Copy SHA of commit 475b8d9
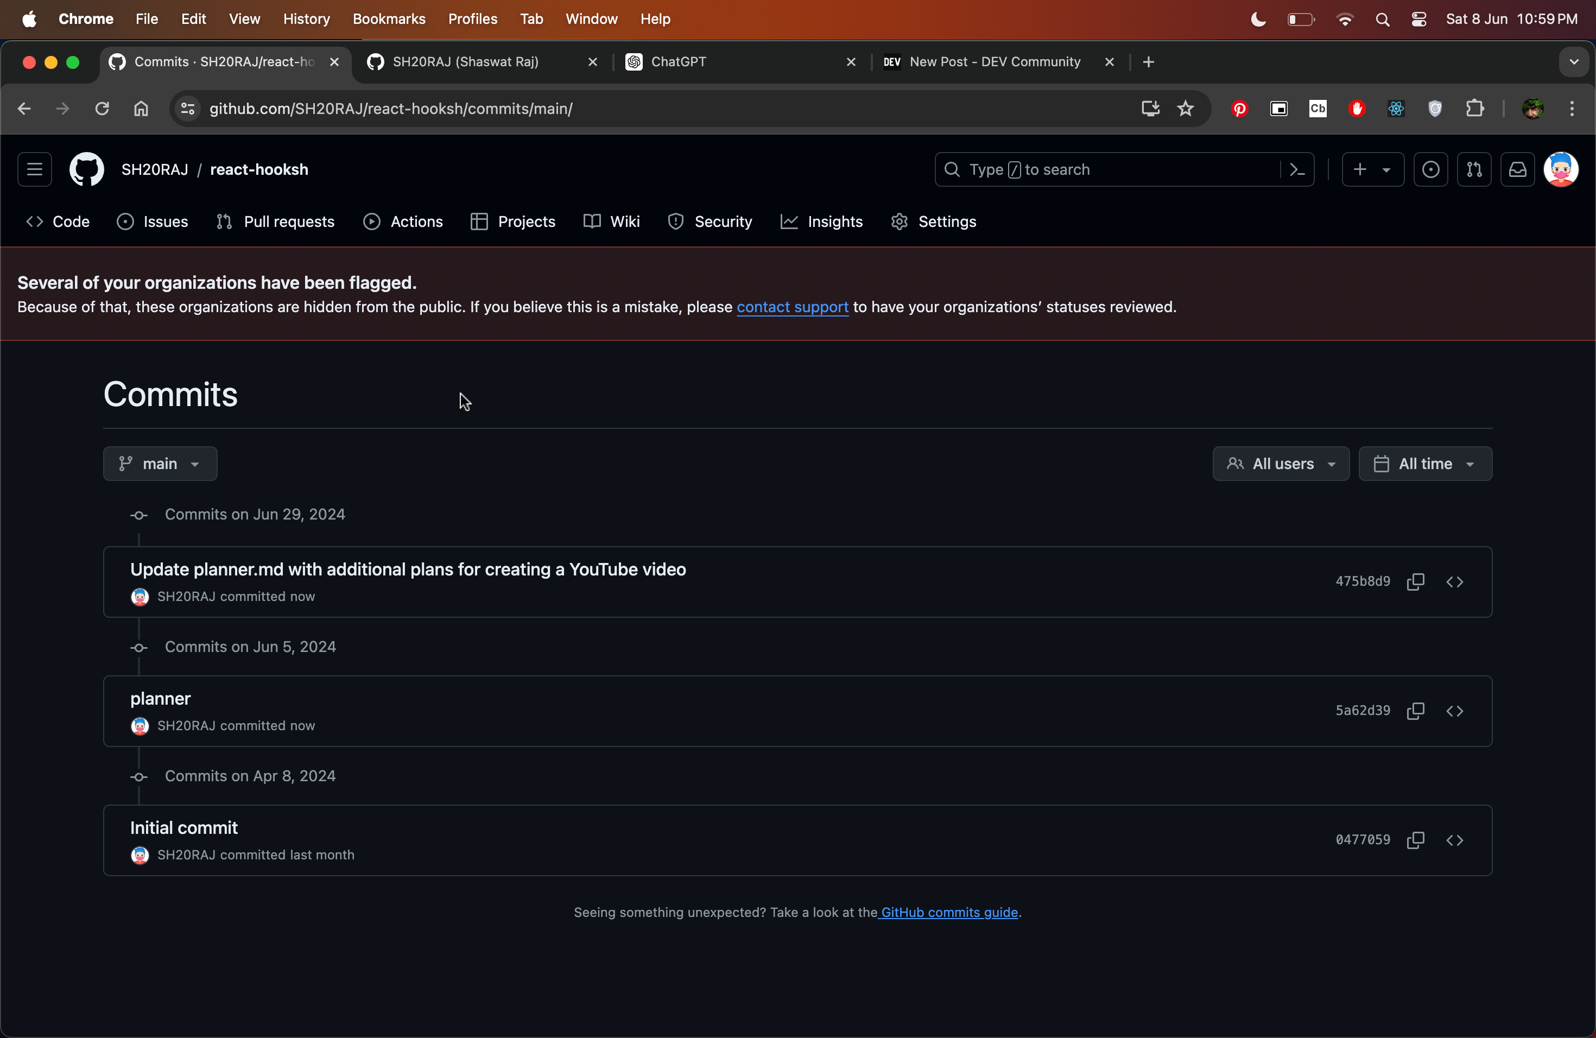Screen dimensions: 1596x1038 coord(1415,581)
